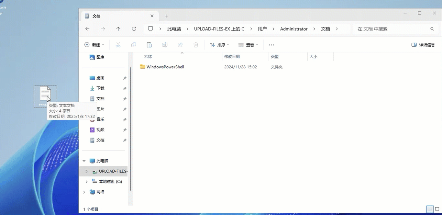Refresh the current folder view
442x215 pixels.
[x=134, y=29]
